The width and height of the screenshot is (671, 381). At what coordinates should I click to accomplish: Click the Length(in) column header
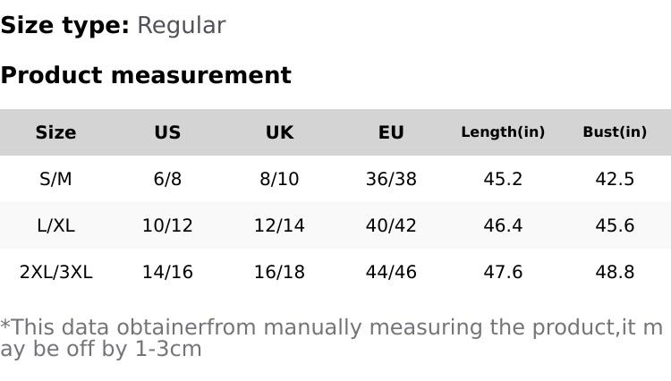(503, 132)
